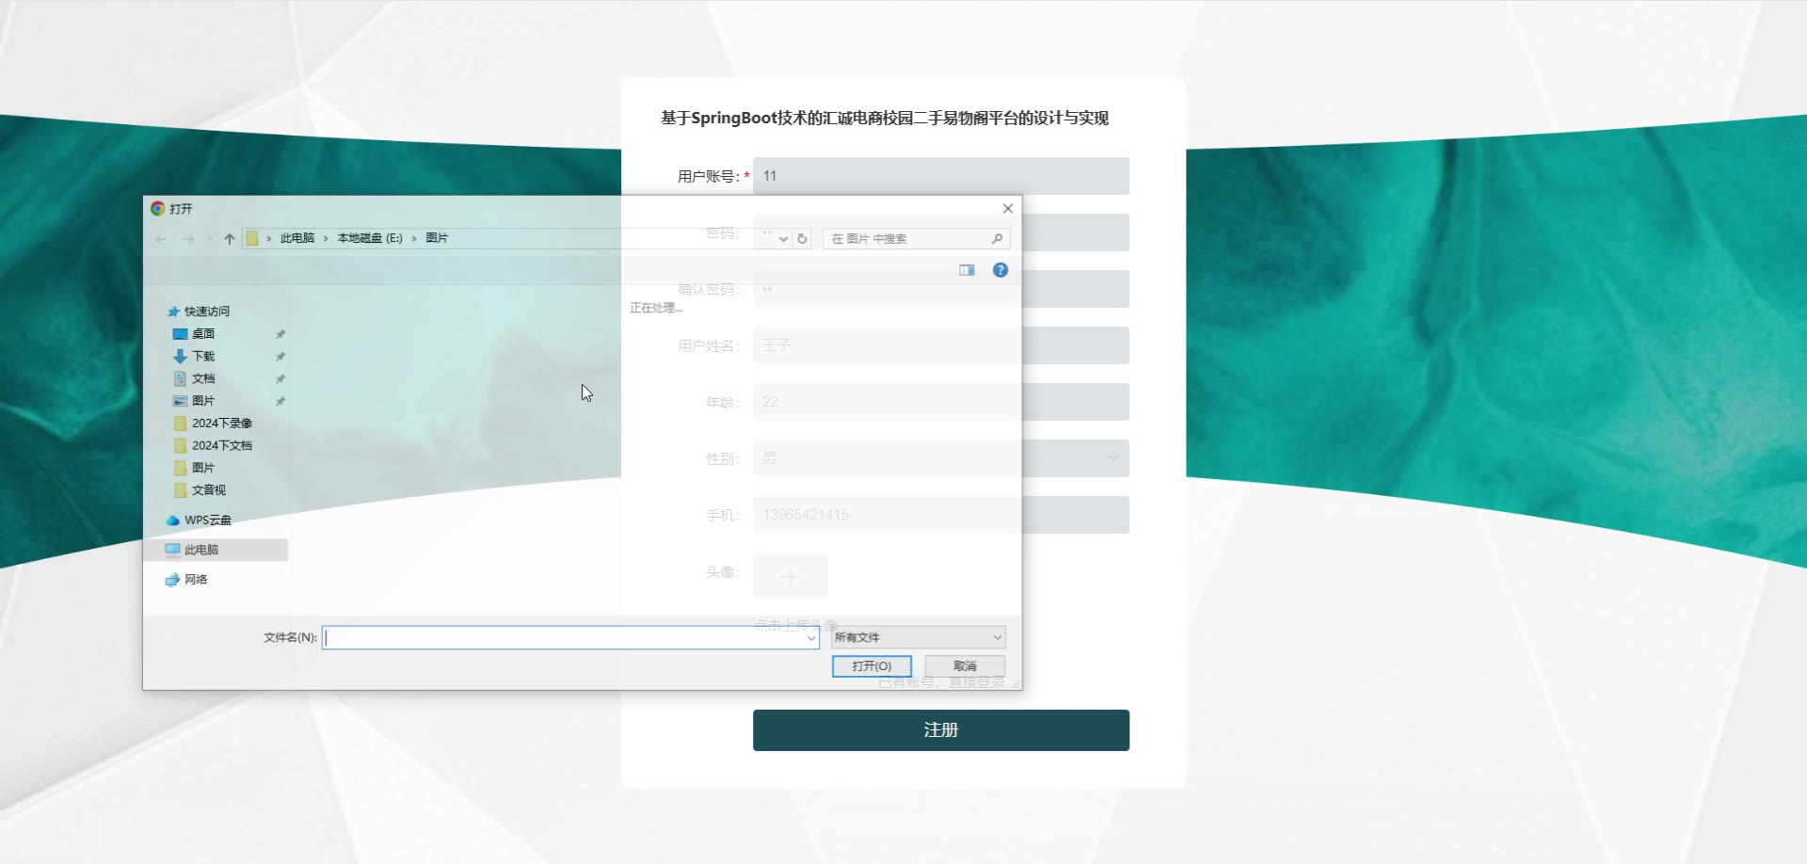Go up one folder level

click(x=230, y=239)
